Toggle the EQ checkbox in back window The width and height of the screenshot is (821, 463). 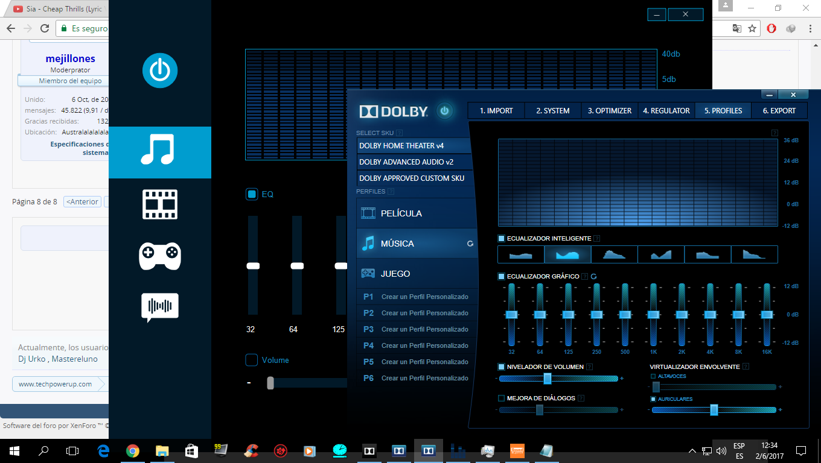[x=252, y=194]
